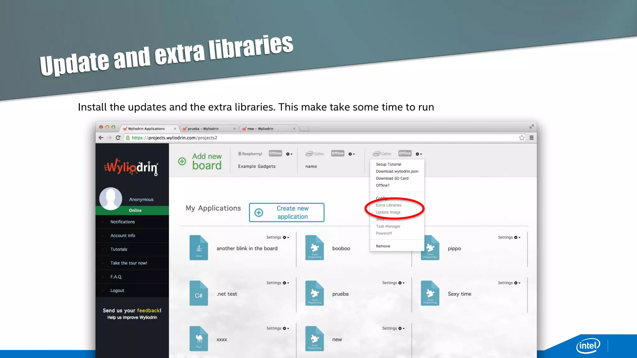This screenshot has height=358, width=637.
Task: Bookmark the page with the star icon
Action: 522,138
